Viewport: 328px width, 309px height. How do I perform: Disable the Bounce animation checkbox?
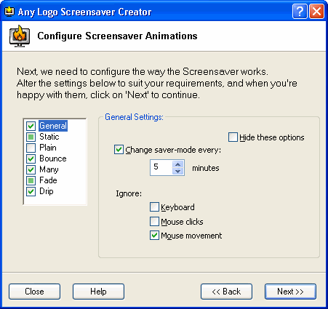[x=31, y=158]
